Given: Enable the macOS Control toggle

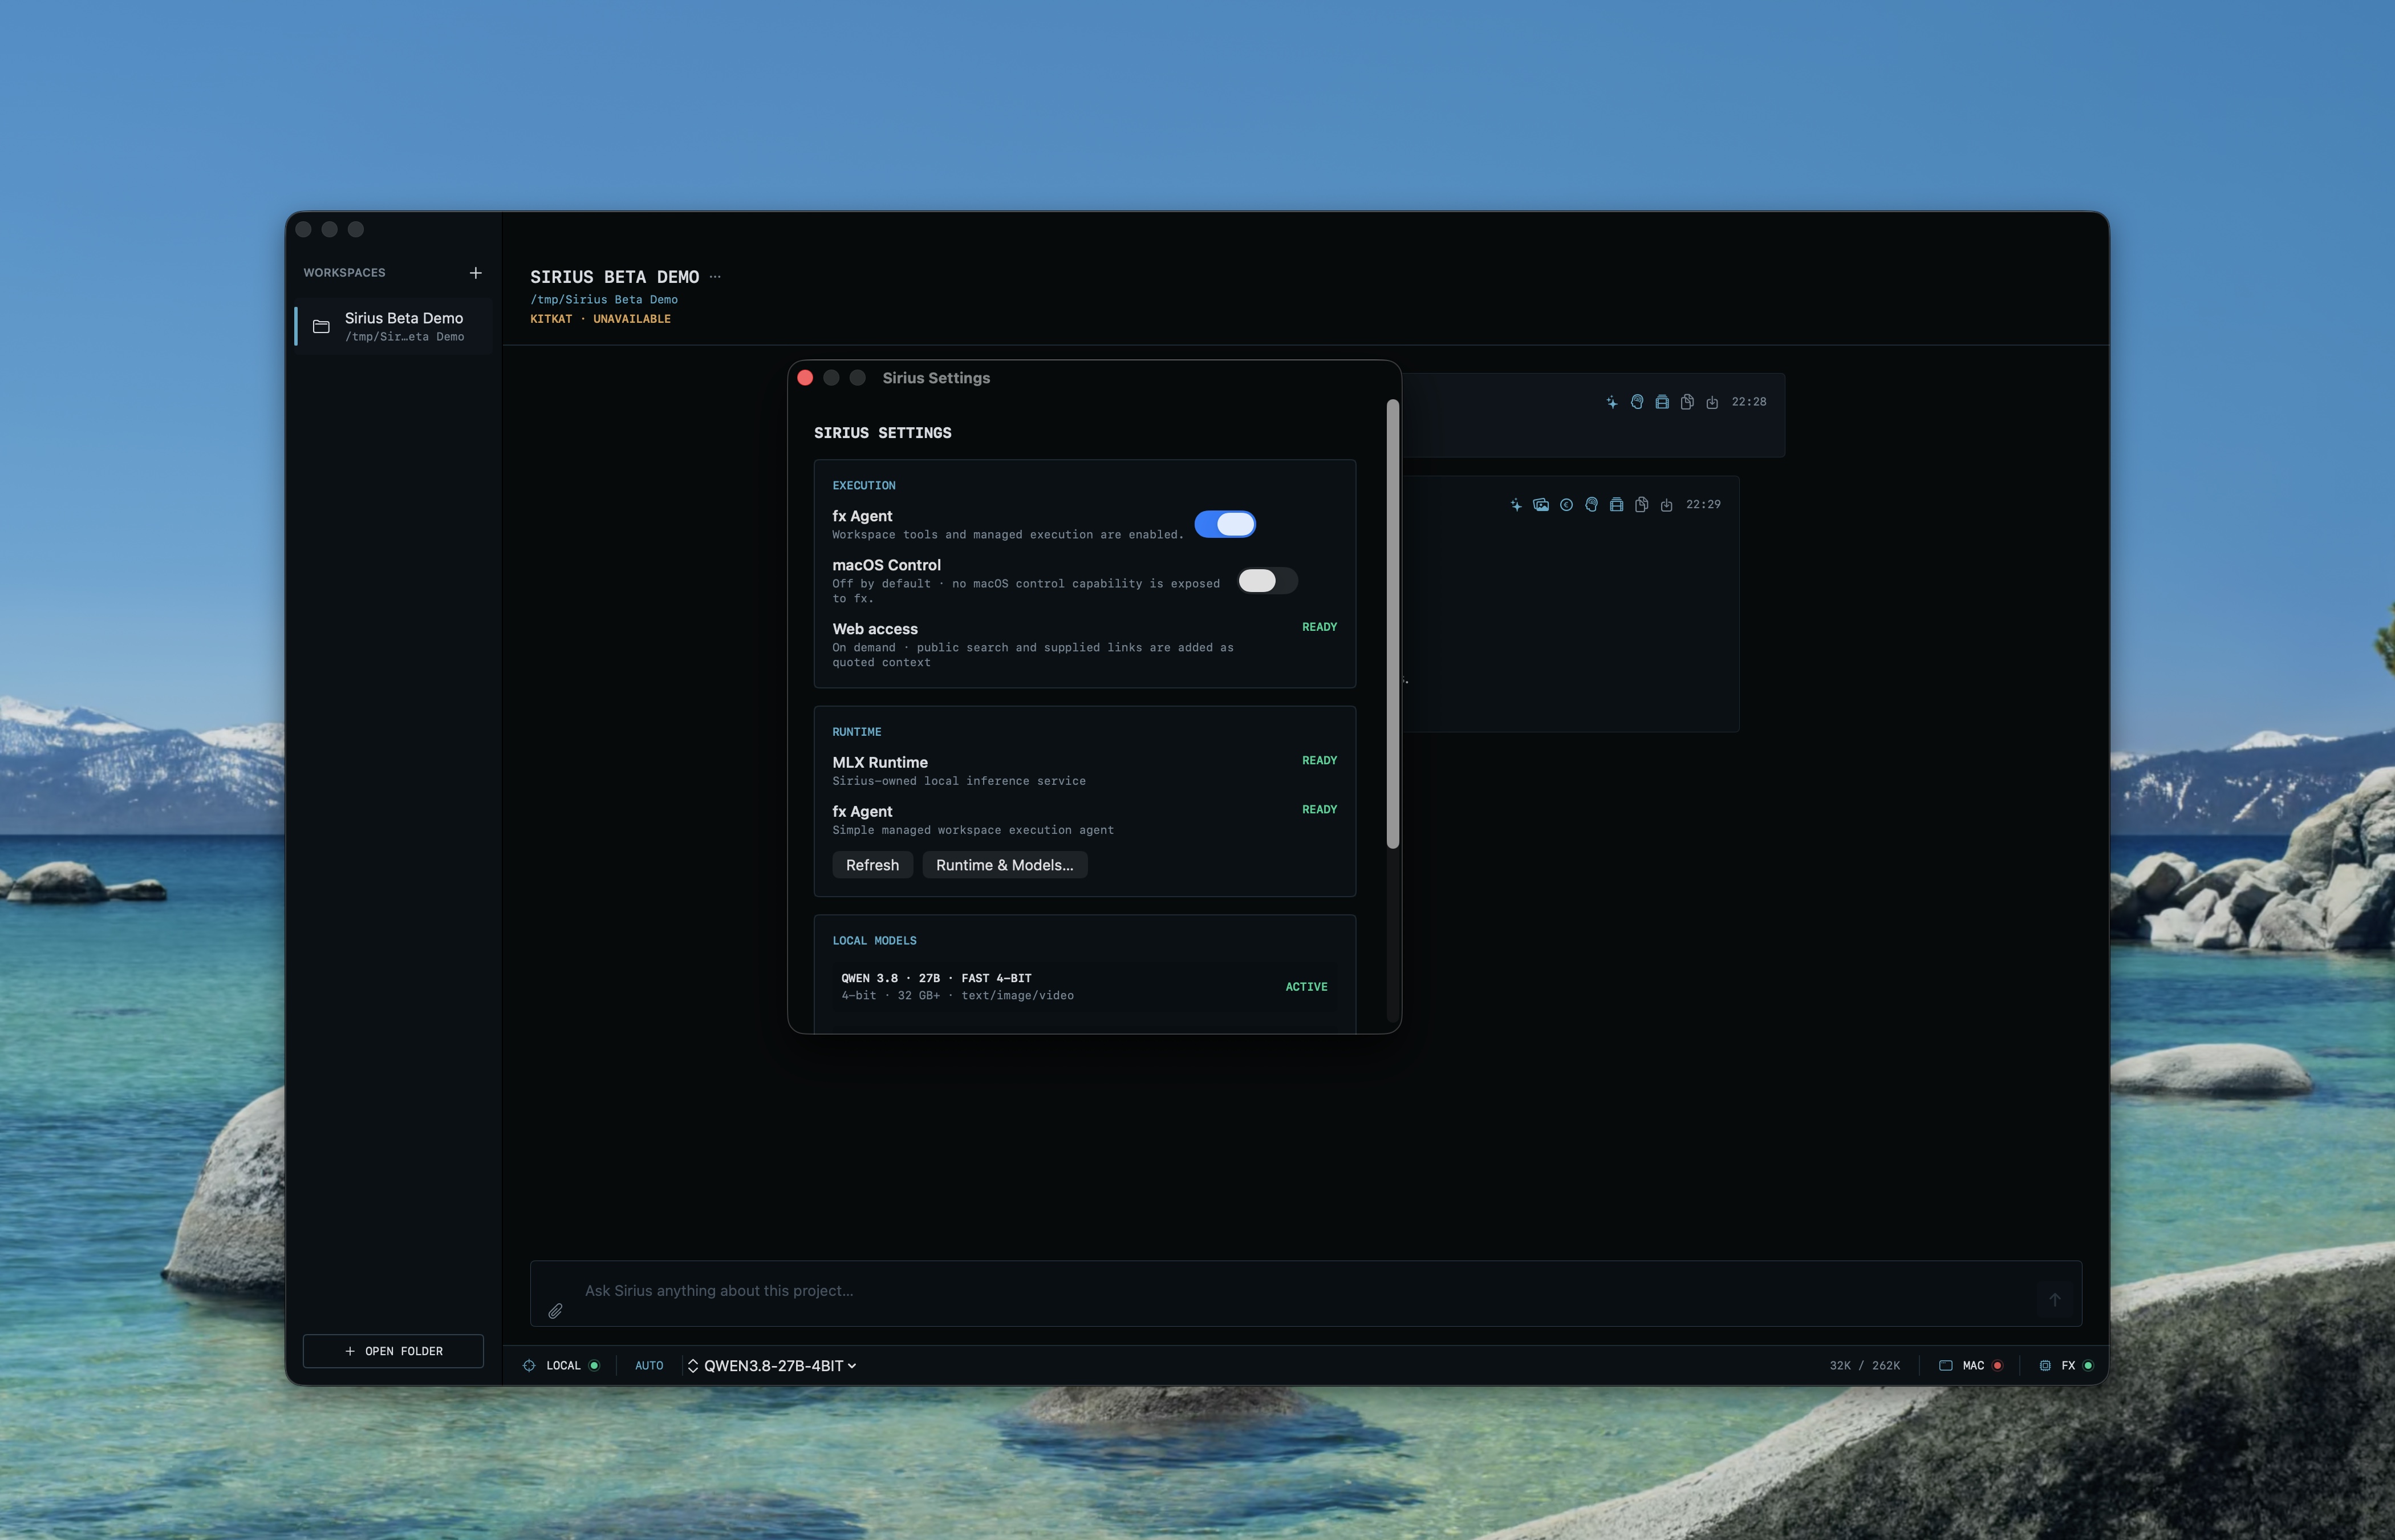Looking at the screenshot, I should pyautogui.click(x=1266, y=581).
